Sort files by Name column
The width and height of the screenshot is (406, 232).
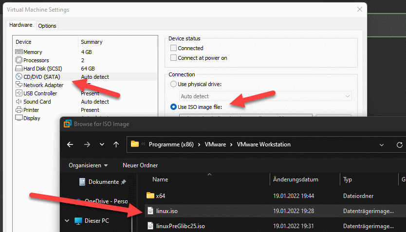(x=160, y=179)
